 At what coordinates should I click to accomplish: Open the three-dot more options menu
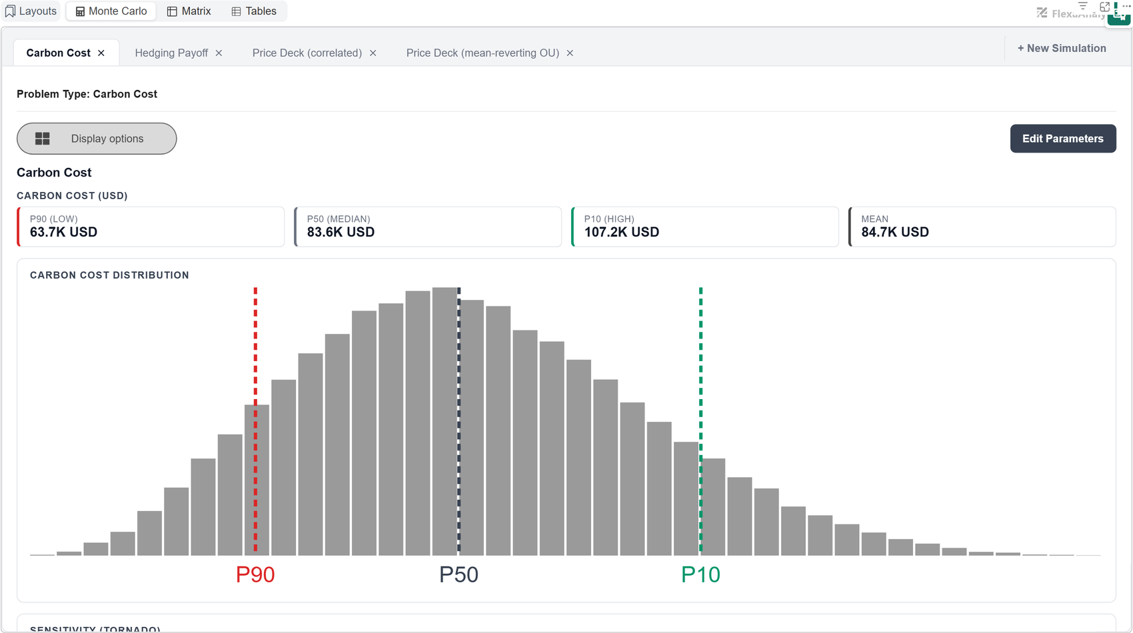tap(1126, 5)
